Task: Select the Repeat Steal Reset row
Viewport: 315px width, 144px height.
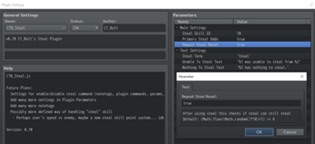Action: pyautogui.click(x=243, y=45)
